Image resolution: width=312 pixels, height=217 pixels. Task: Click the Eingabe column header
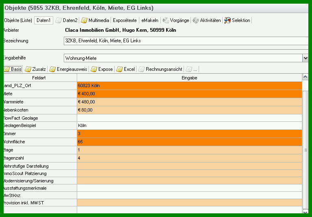coord(189,78)
